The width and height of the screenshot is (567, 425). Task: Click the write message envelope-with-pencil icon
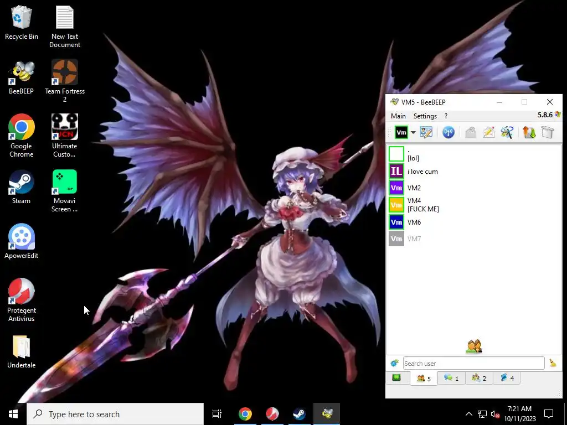point(488,133)
